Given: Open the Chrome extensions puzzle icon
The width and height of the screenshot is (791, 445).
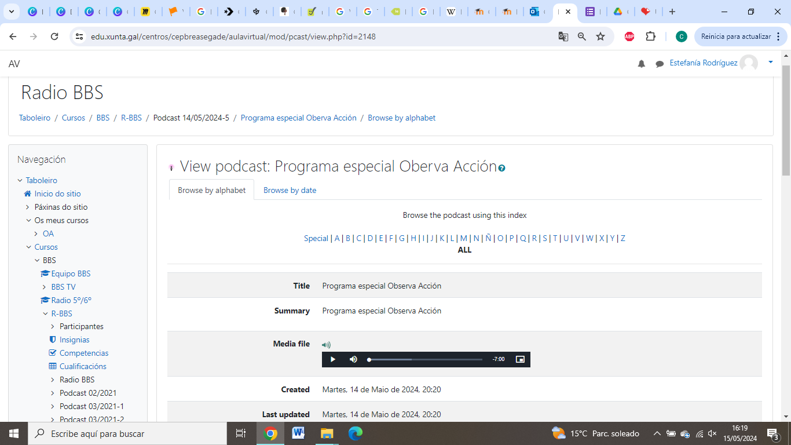Looking at the screenshot, I should click(x=650, y=37).
